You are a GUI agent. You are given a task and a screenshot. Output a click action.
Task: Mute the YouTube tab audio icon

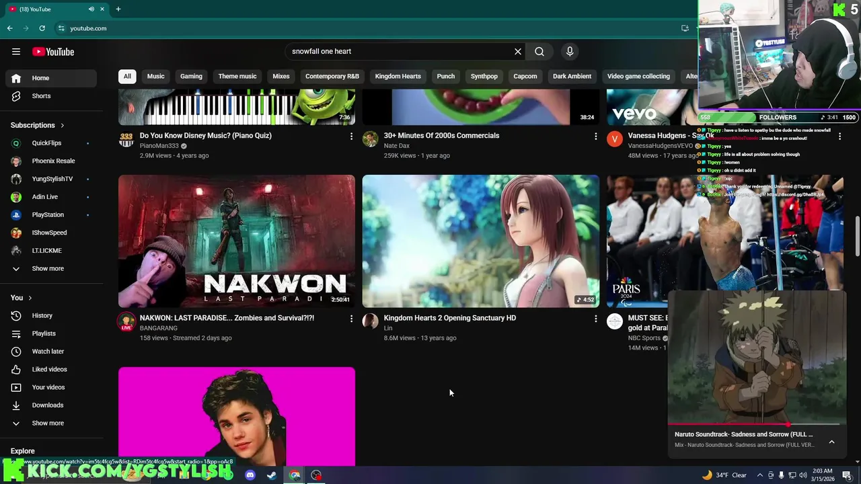[x=91, y=9]
